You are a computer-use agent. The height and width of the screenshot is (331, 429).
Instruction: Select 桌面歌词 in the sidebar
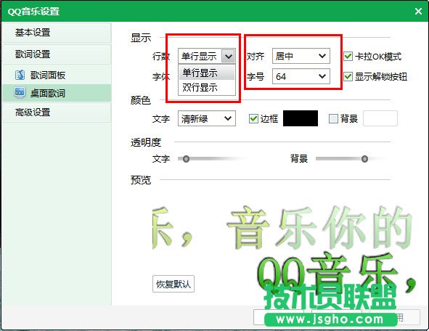point(57,94)
